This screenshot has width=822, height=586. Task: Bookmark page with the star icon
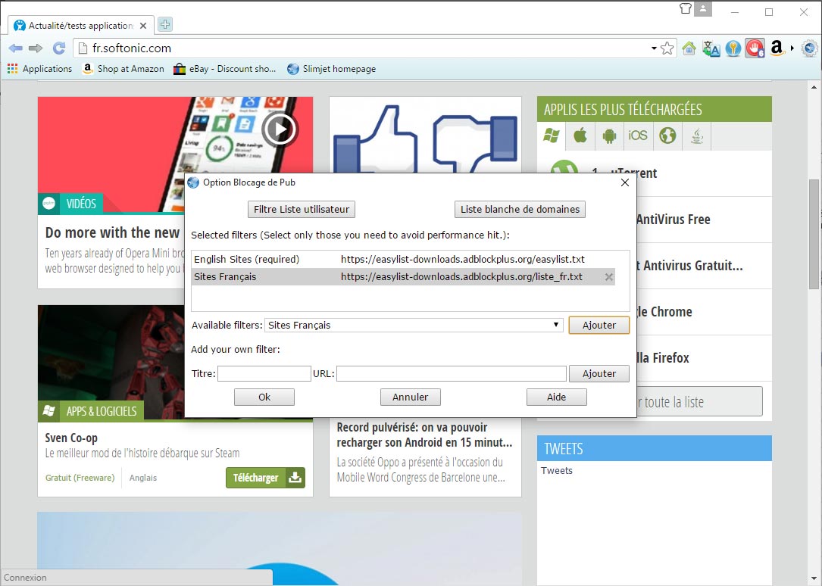pos(667,48)
